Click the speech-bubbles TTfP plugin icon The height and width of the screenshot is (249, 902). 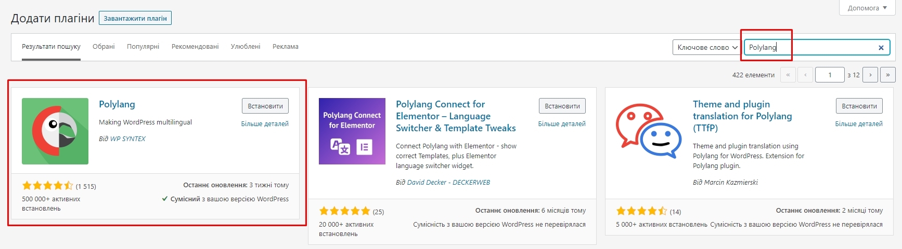pos(649,131)
